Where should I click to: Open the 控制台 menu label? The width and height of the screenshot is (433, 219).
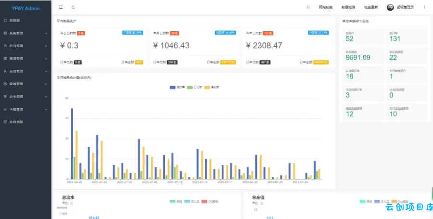[14, 20]
